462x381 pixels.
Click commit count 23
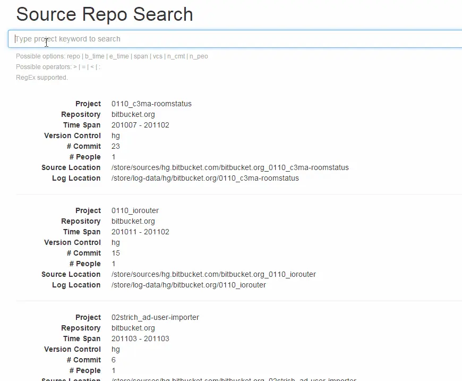click(x=116, y=146)
